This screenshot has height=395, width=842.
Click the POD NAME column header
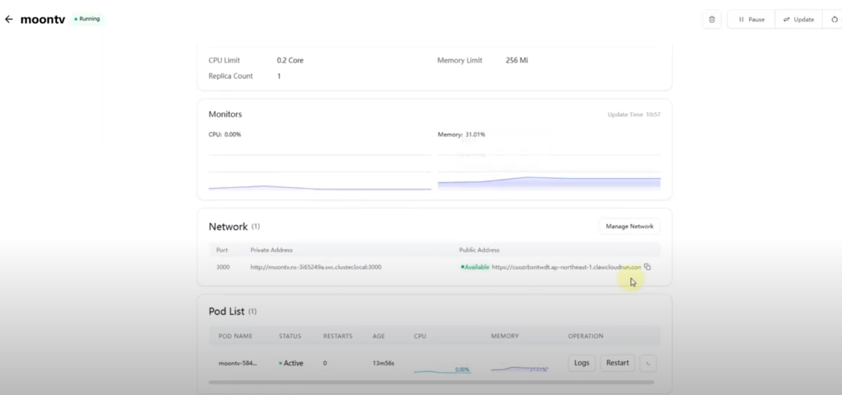[235, 336]
